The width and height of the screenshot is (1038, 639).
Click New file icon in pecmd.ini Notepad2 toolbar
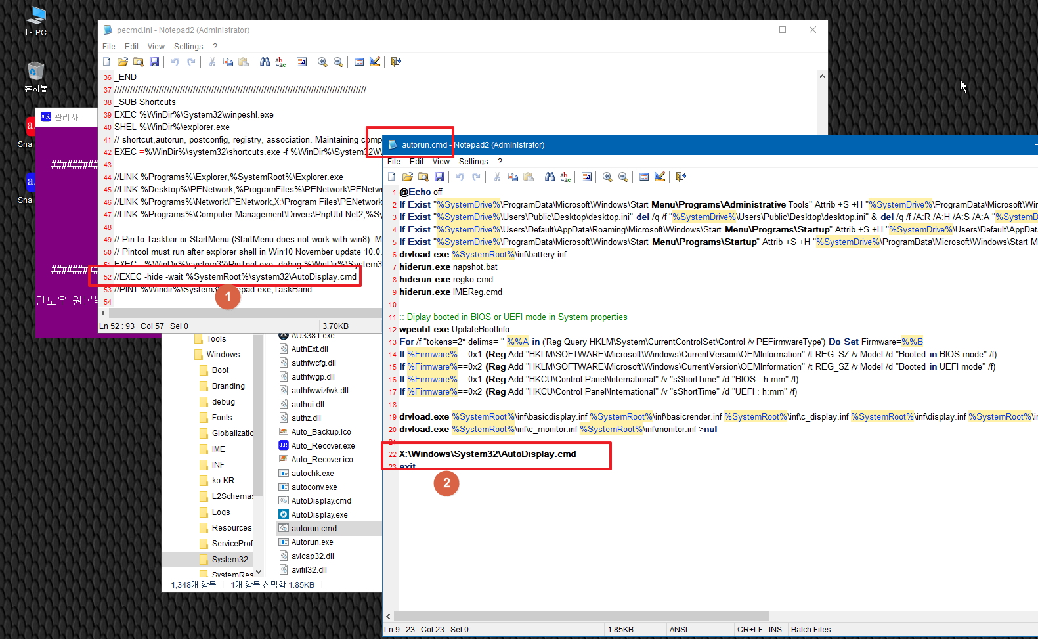(107, 62)
